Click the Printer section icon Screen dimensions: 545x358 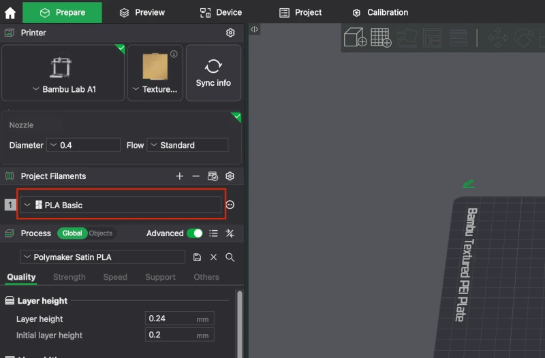point(10,33)
